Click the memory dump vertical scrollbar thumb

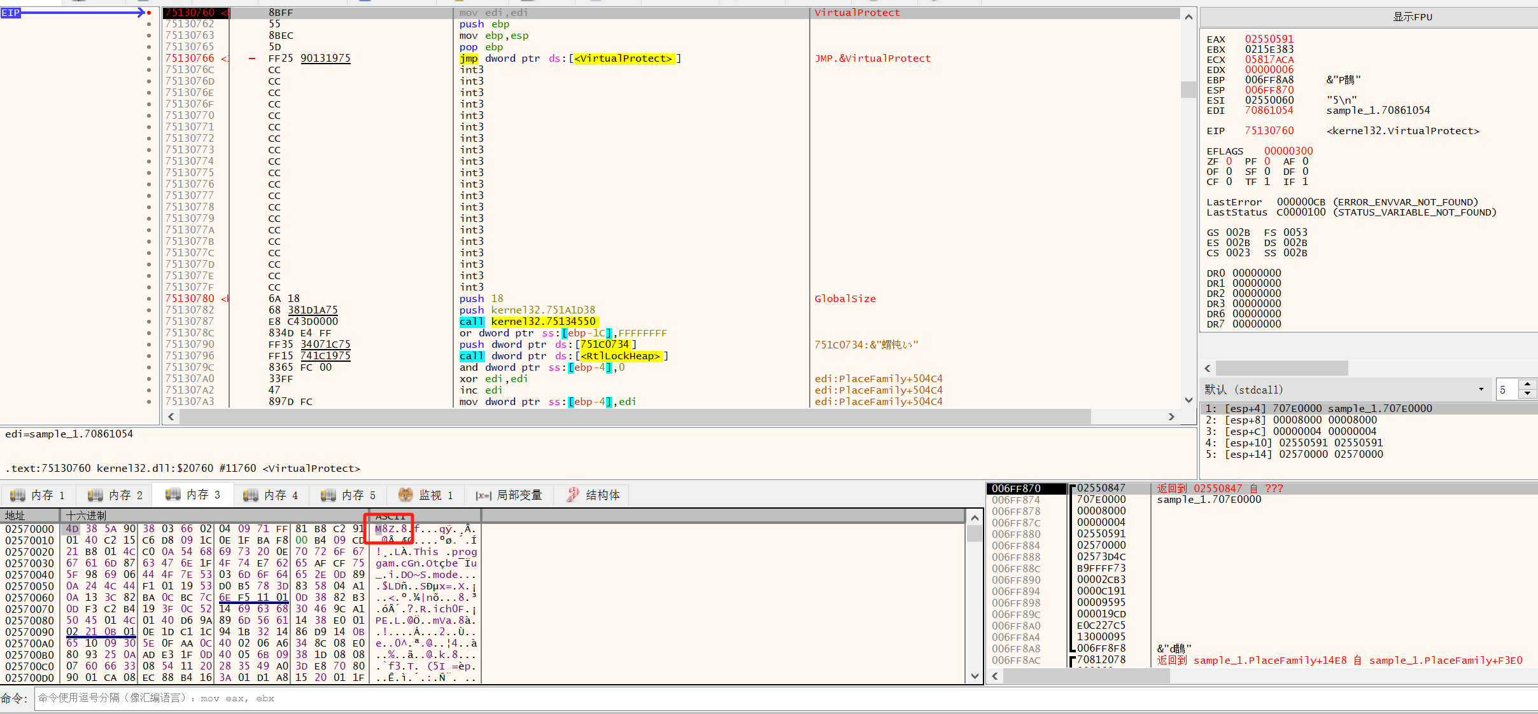(975, 533)
